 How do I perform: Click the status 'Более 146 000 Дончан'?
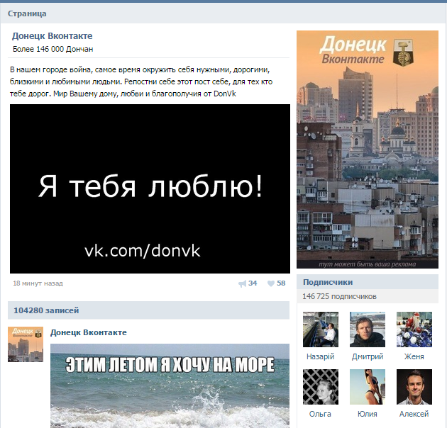point(53,50)
